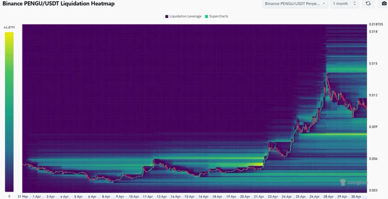
Task: Click the Coinglass watermark logo
Action: coord(354,183)
